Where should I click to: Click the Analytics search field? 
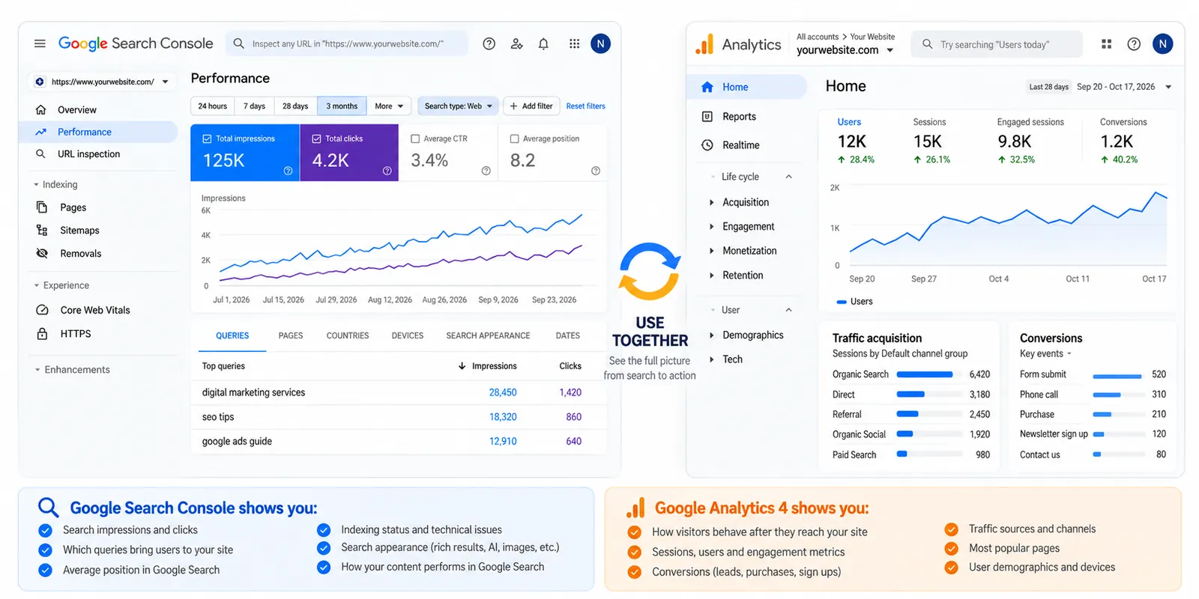(997, 44)
